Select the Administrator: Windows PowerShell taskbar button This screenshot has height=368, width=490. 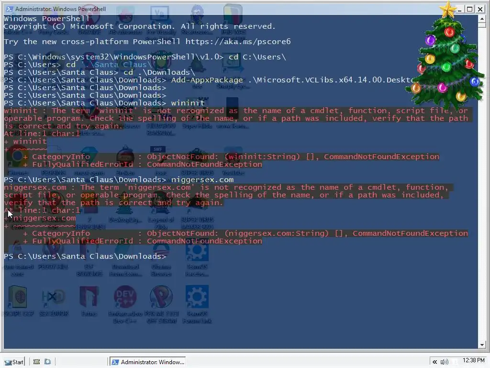[x=148, y=362]
